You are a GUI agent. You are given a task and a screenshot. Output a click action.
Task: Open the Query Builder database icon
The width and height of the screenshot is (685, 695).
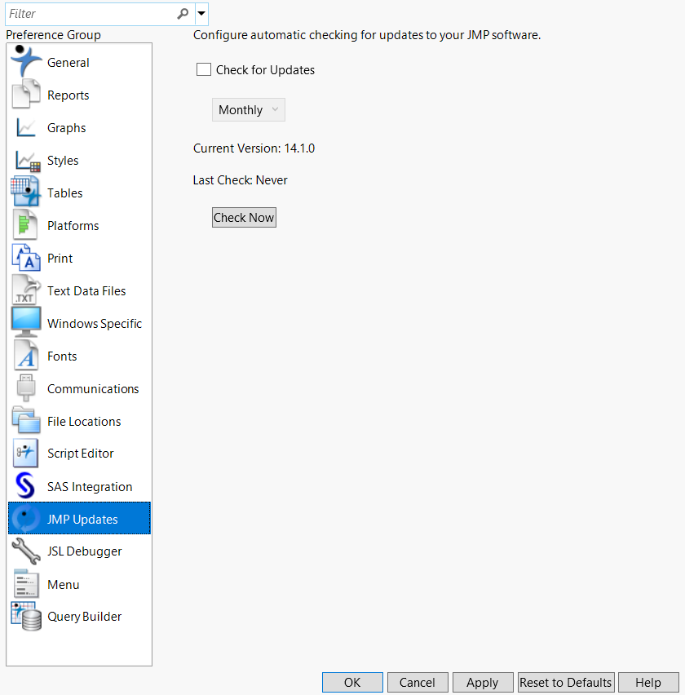click(x=26, y=616)
